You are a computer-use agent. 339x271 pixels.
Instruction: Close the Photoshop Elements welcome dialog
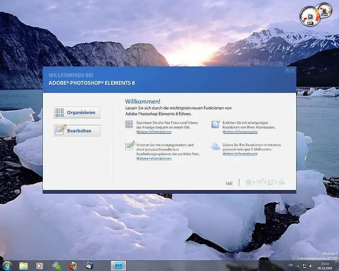pyautogui.click(x=292, y=70)
